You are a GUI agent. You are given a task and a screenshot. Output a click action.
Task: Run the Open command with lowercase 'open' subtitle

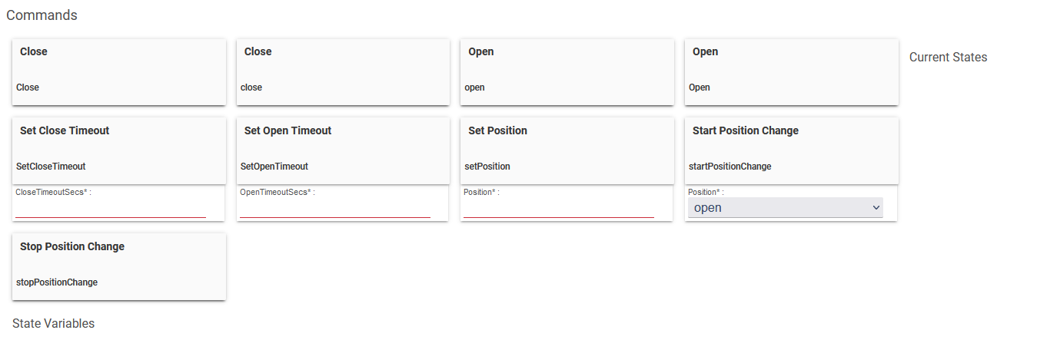click(567, 71)
